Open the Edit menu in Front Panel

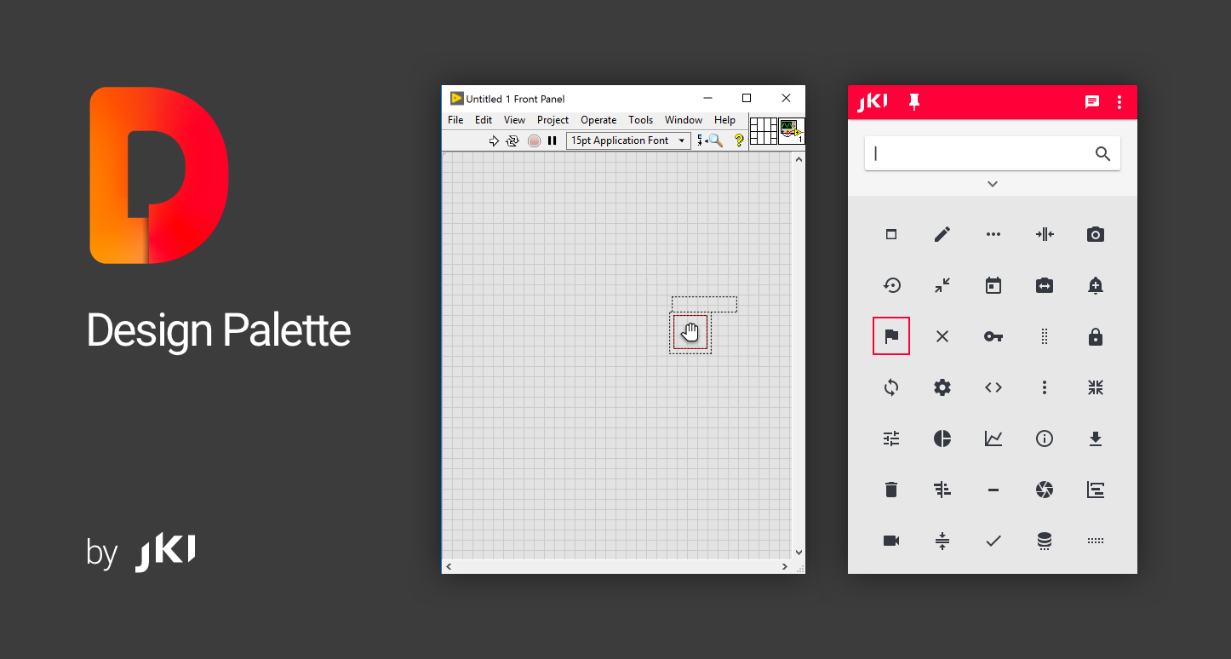pyautogui.click(x=484, y=120)
